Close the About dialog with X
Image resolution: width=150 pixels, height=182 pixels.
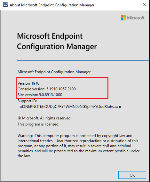click(145, 5)
